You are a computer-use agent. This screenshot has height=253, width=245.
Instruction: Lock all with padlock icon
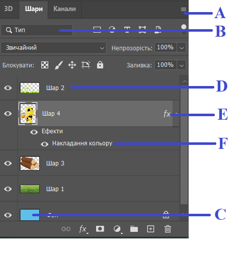[100, 65]
